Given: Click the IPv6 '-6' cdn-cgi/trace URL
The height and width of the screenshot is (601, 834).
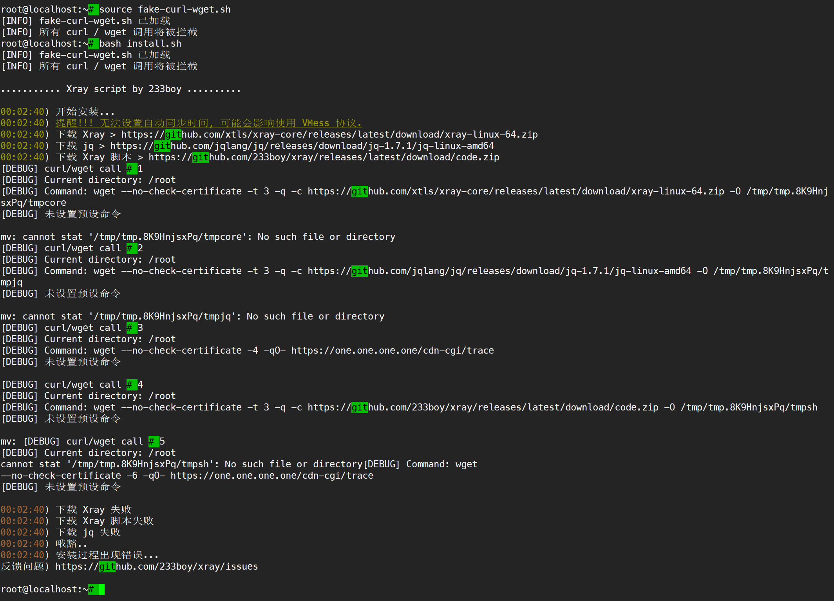Looking at the screenshot, I should tap(271, 476).
